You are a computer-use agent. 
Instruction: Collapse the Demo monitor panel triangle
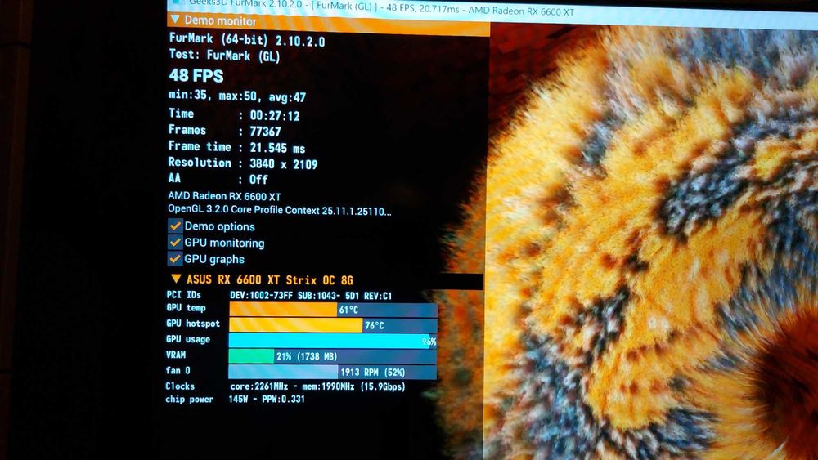tap(175, 20)
